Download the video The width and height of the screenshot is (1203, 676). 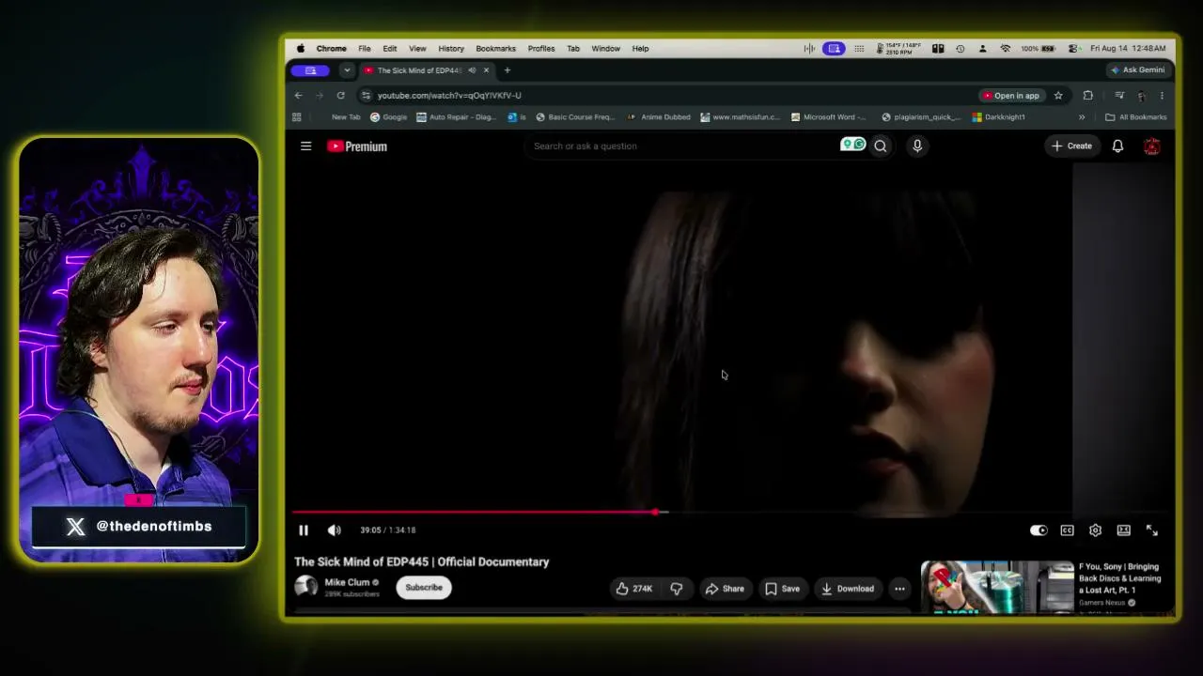click(848, 589)
